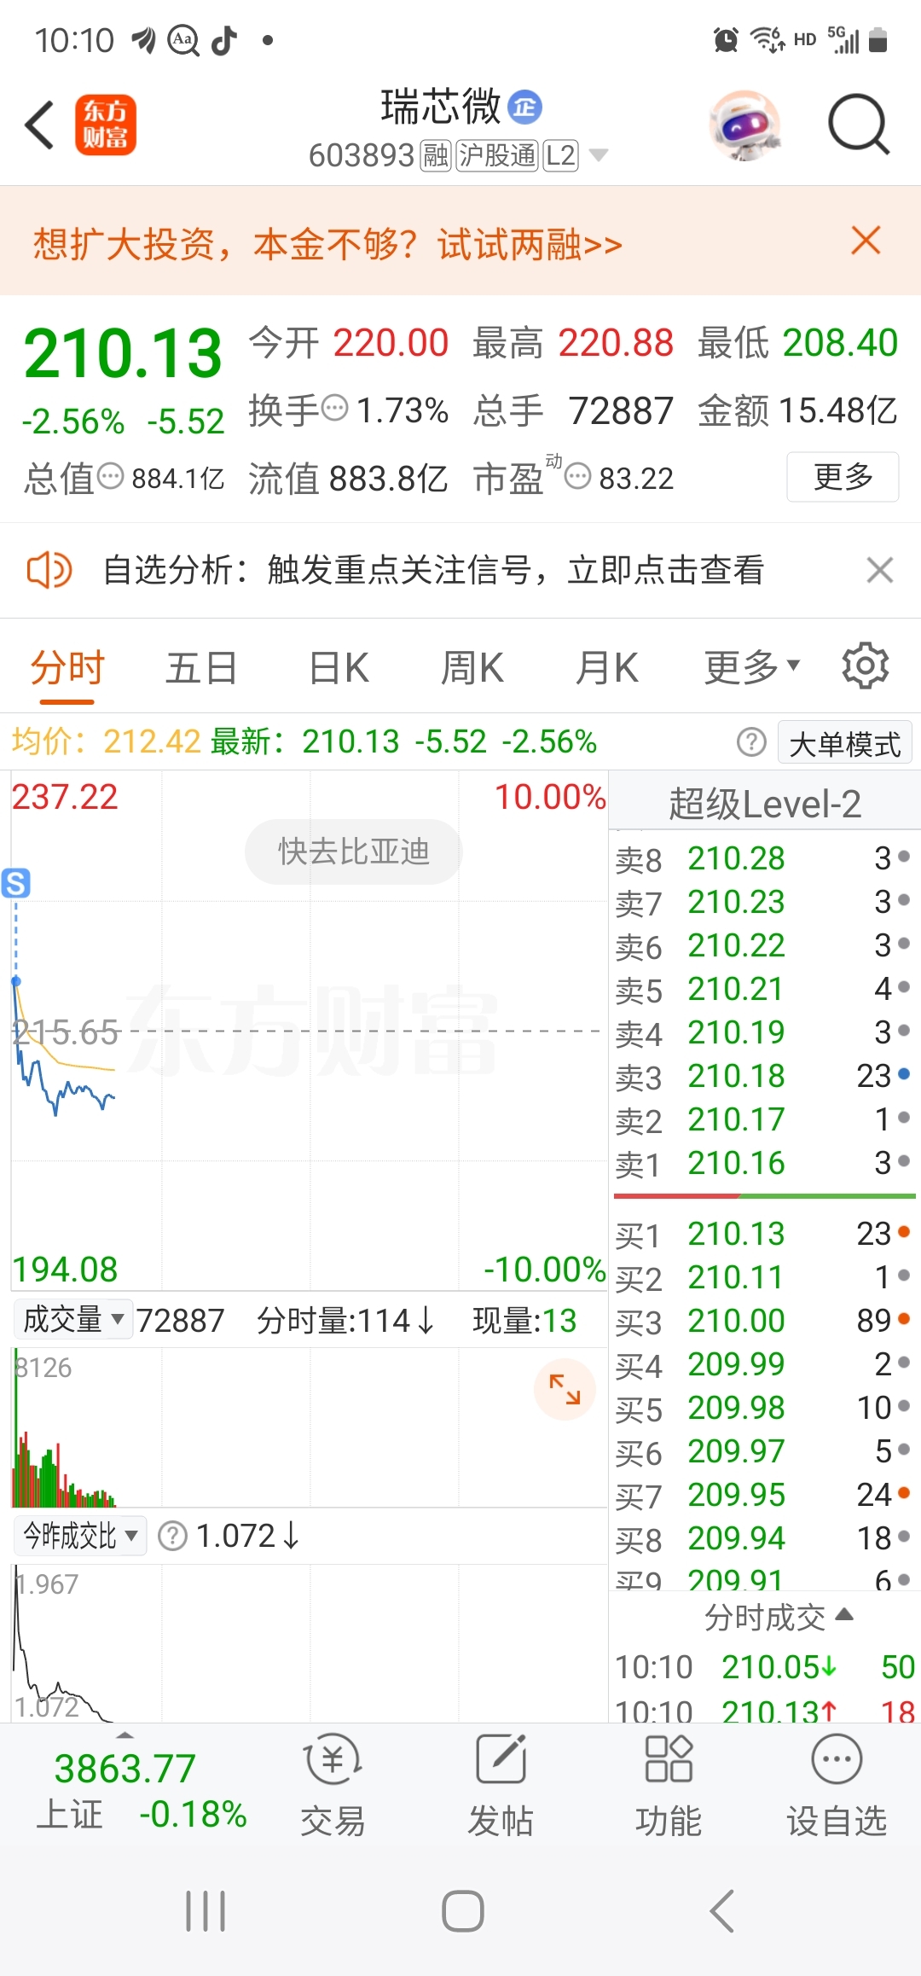Tap the 沪股通 tag

[x=497, y=155]
